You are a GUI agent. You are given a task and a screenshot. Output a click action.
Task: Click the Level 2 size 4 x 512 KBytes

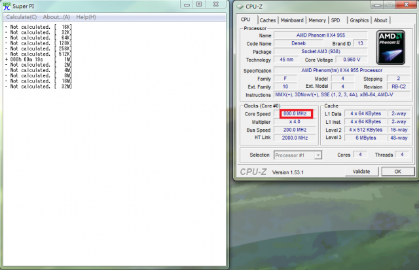365,130
